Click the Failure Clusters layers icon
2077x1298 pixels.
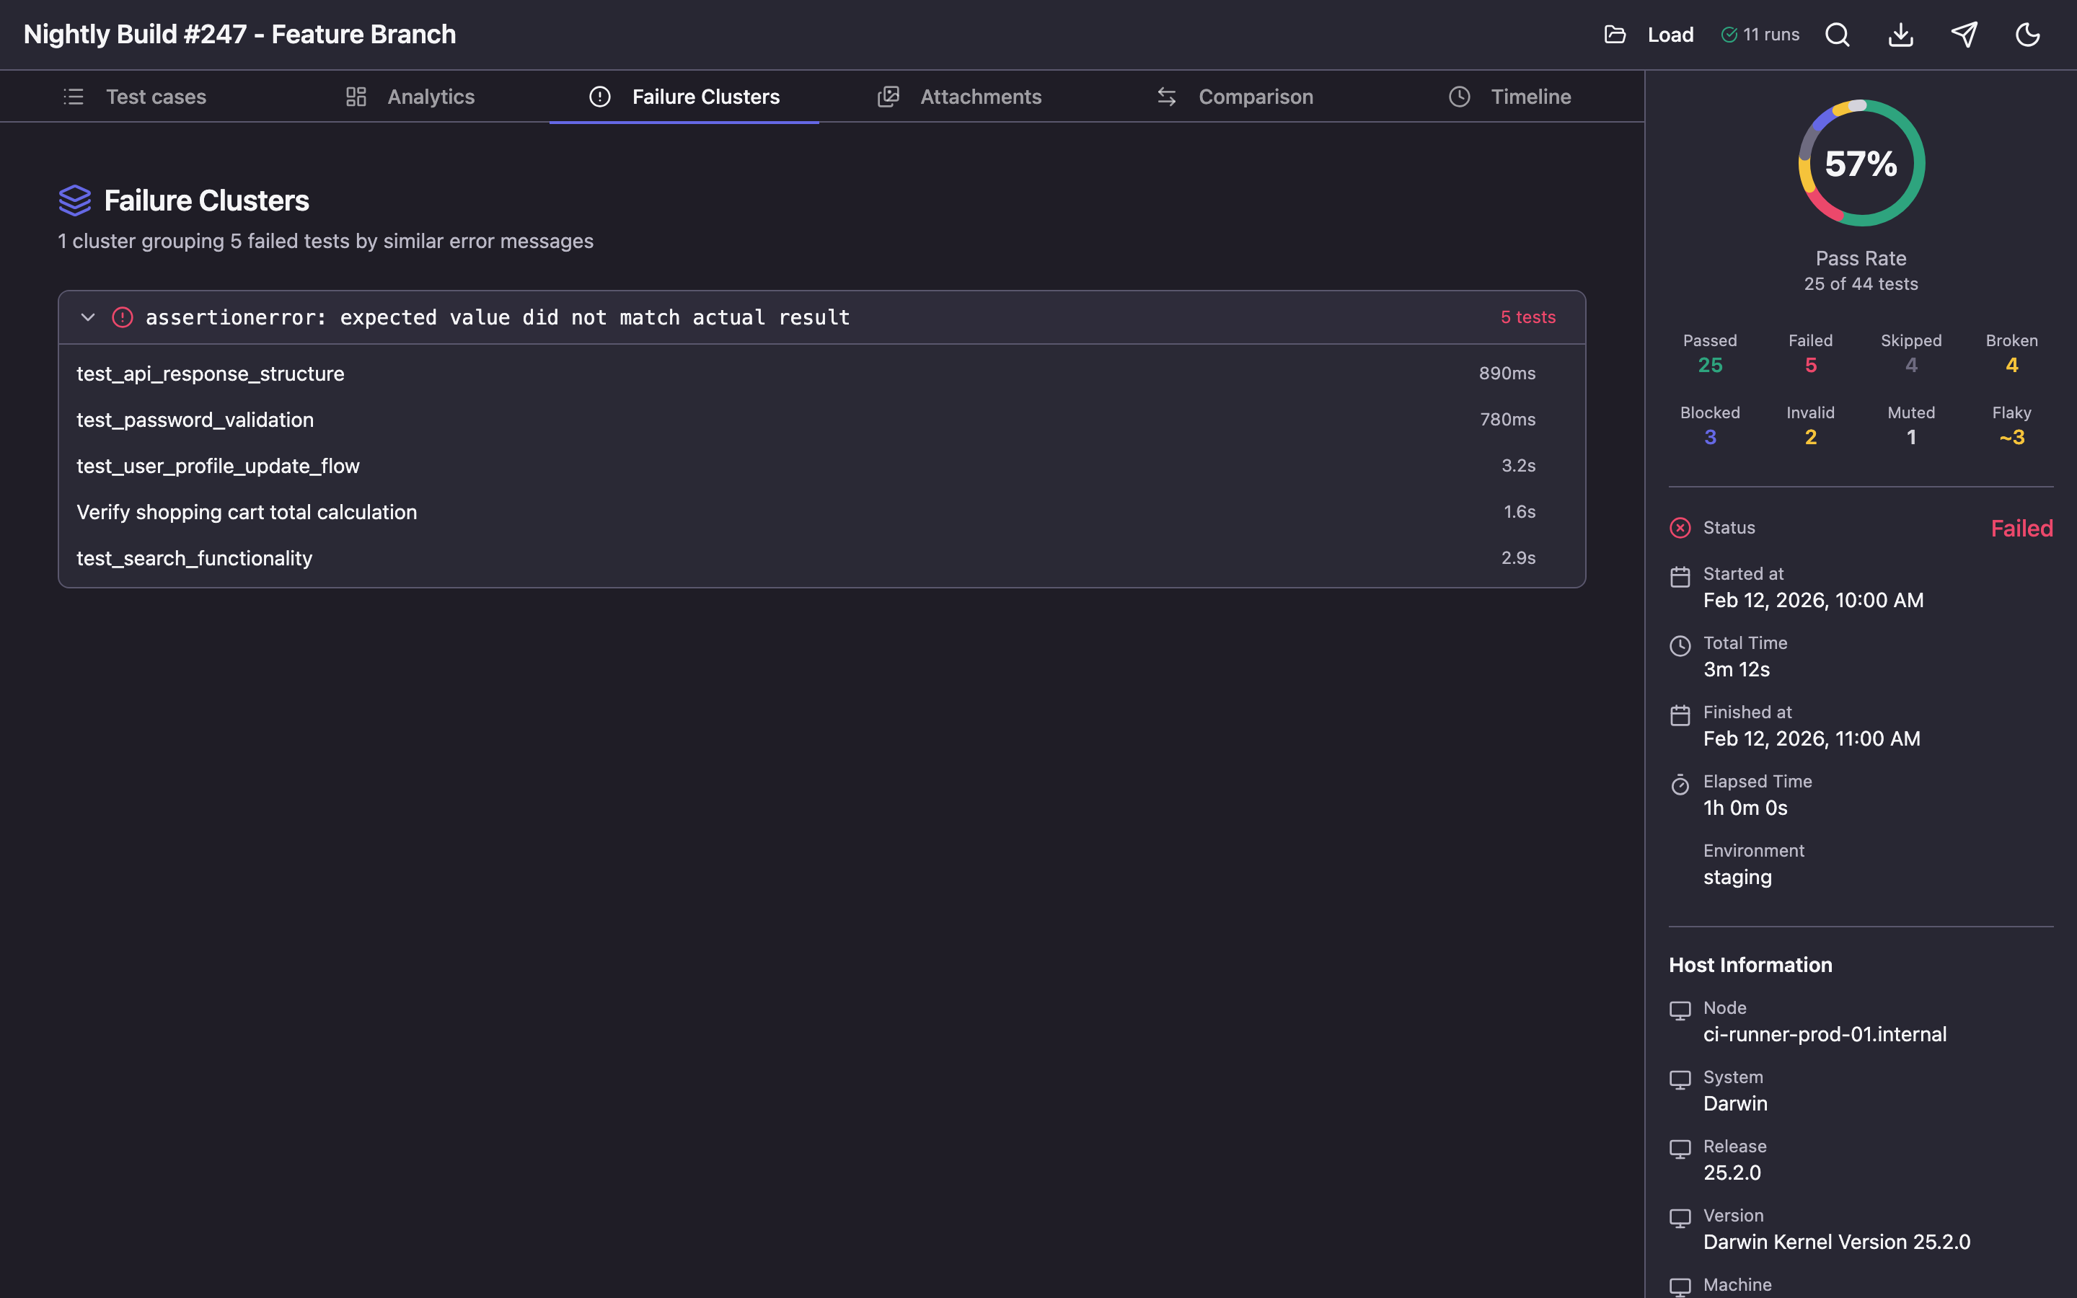coord(75,200)
